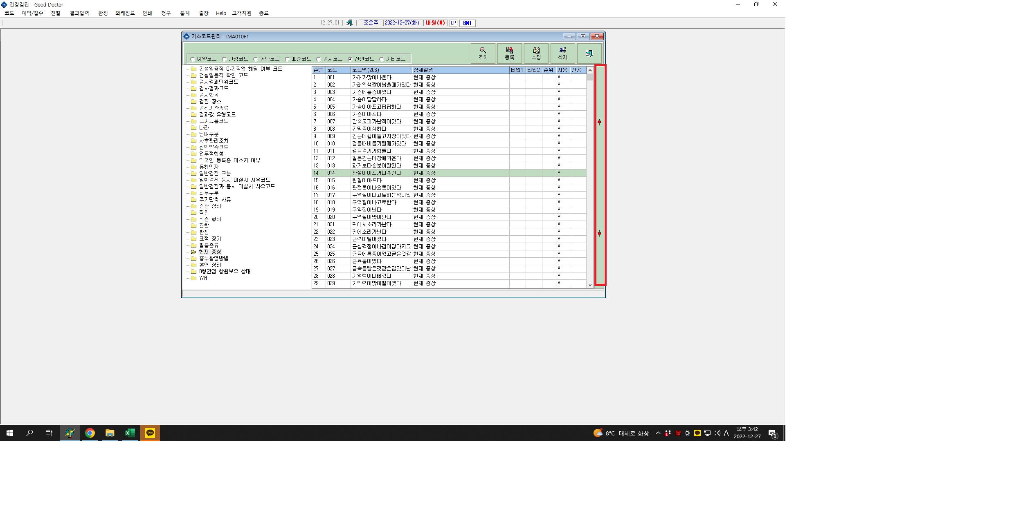This screenshot has width=1030, height=531.
Task: Open KakaoTalk from the taskbar
Action: 150,433
